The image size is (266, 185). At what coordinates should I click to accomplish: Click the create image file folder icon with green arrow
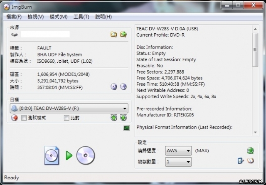123,35
